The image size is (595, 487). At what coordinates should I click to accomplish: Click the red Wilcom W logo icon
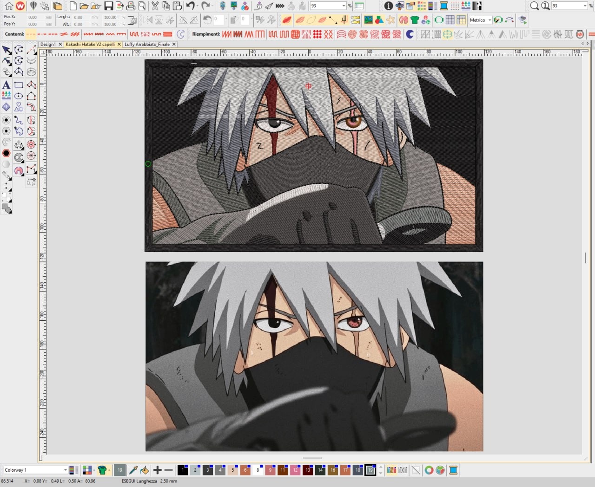(x=20, y=6)
